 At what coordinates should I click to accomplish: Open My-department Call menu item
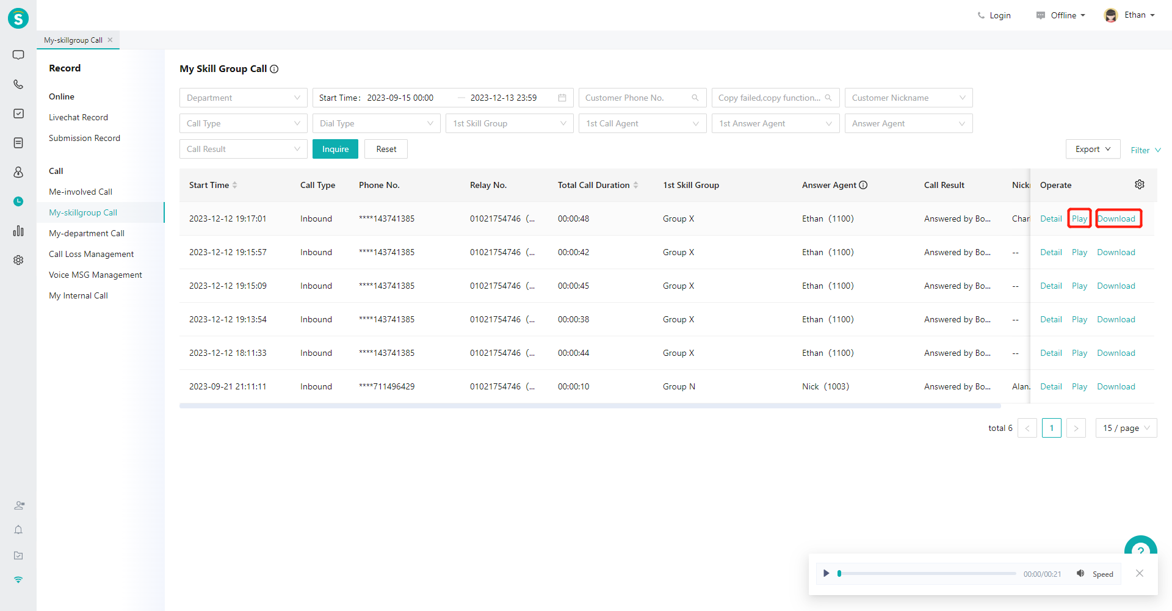pos(87,233)
